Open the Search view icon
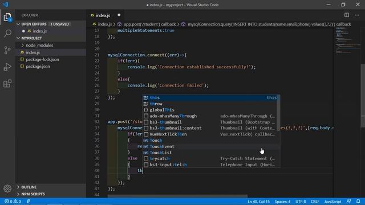 point(7,34)
